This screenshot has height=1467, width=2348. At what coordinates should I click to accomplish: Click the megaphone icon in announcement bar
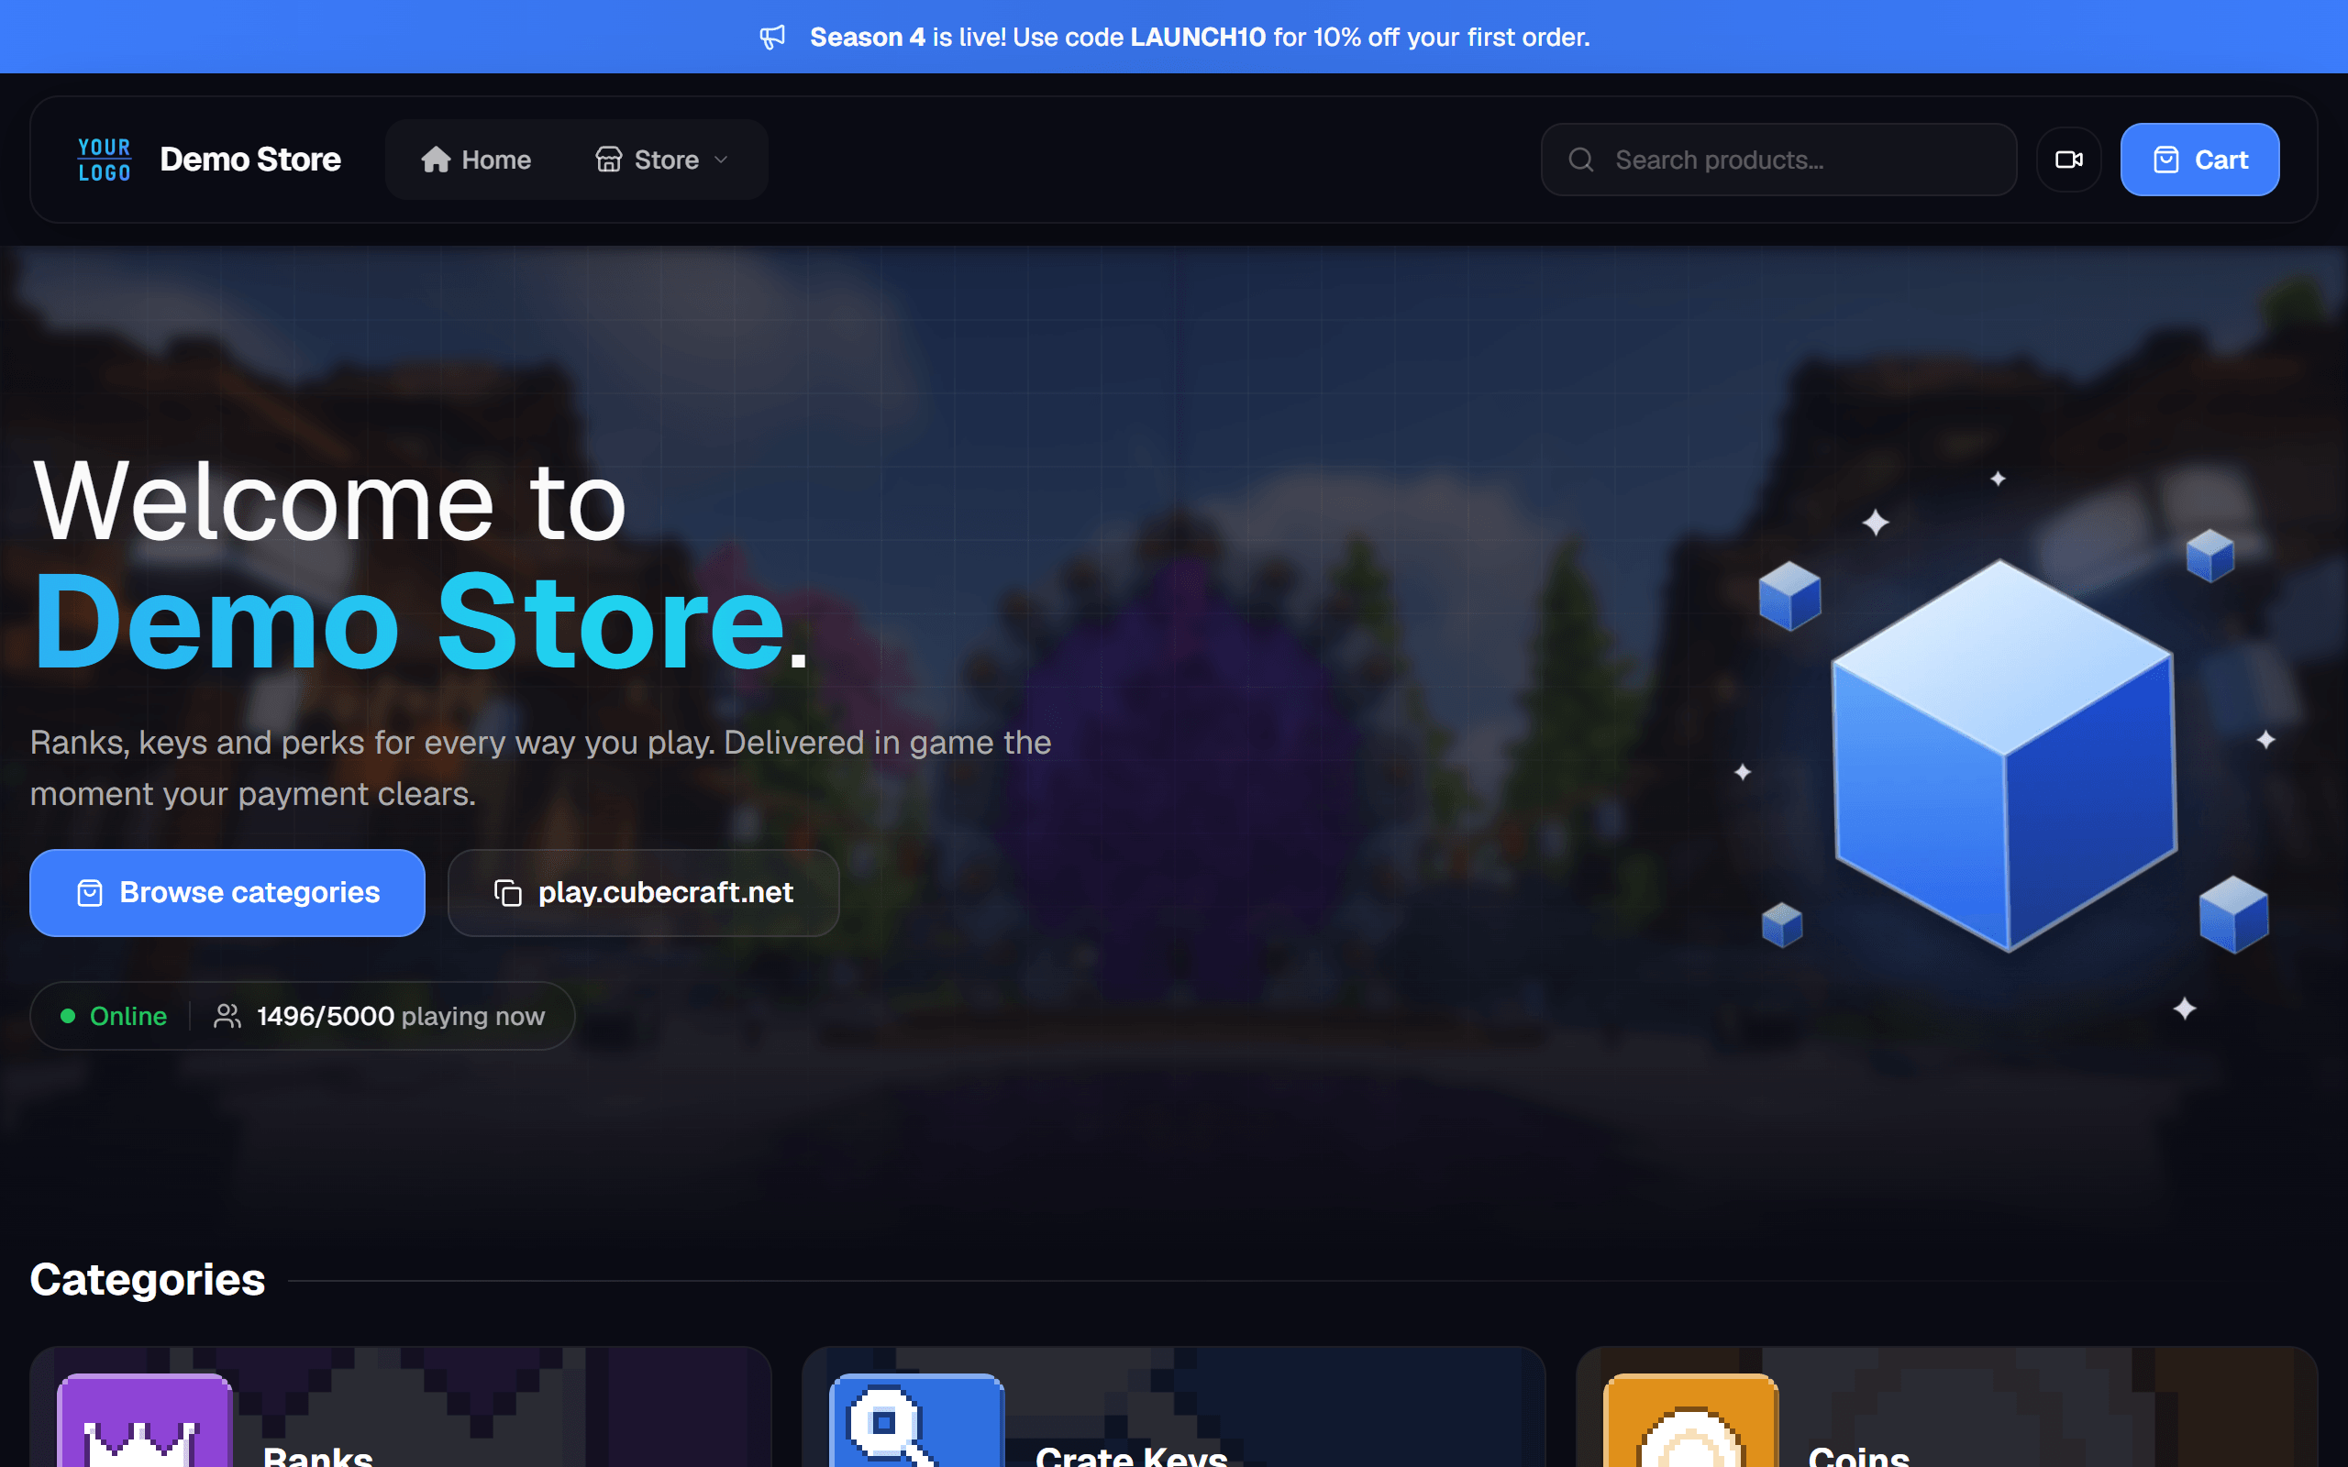point(772,37)
